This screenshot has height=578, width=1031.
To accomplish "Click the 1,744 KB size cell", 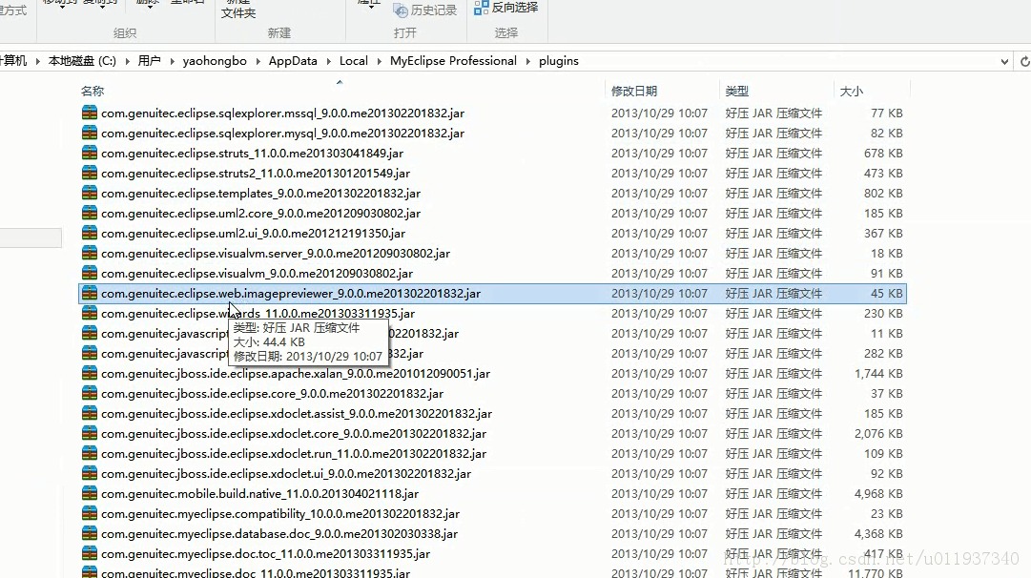I will tap(878, 374).
